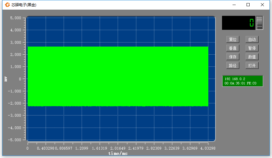Viewport: 272px width, 158px height.
Task: Save the waveform with the 保存 button
Action: [x=233, y=57]
